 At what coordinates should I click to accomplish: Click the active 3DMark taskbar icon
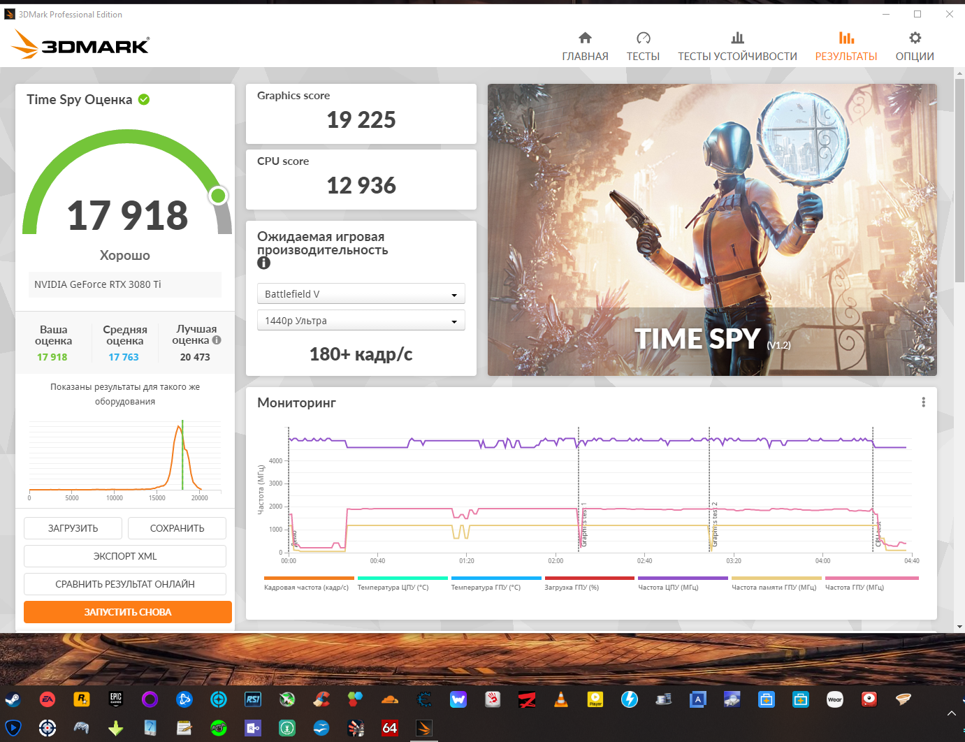tap(424, 728)
